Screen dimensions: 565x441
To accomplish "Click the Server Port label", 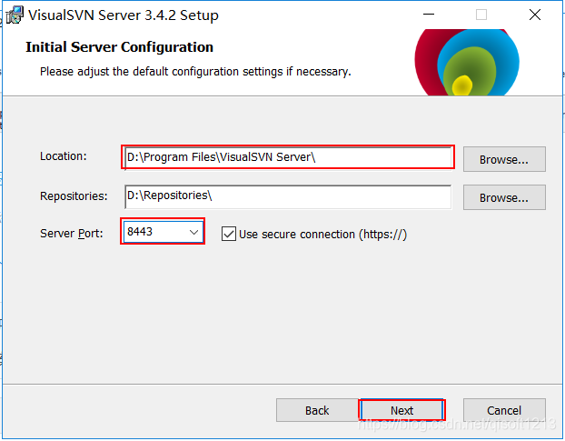I will coord(72,234).
